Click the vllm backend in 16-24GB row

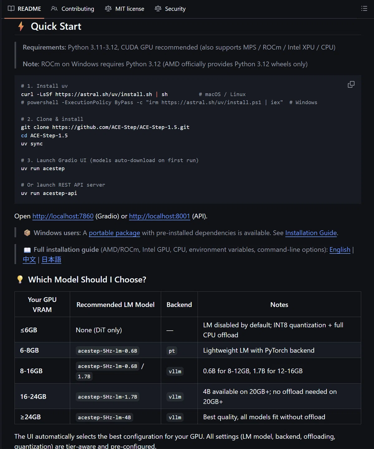point(175,397)
